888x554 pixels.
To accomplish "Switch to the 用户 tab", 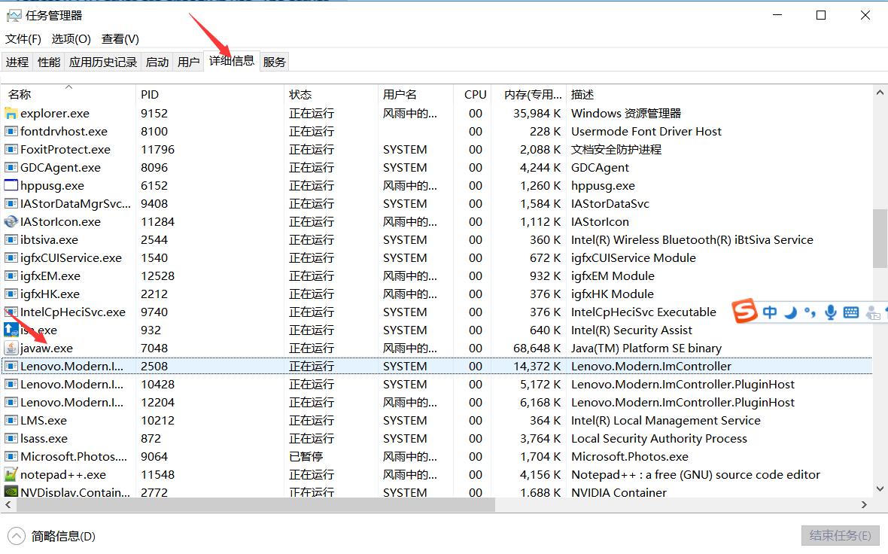I will [189, 62].
